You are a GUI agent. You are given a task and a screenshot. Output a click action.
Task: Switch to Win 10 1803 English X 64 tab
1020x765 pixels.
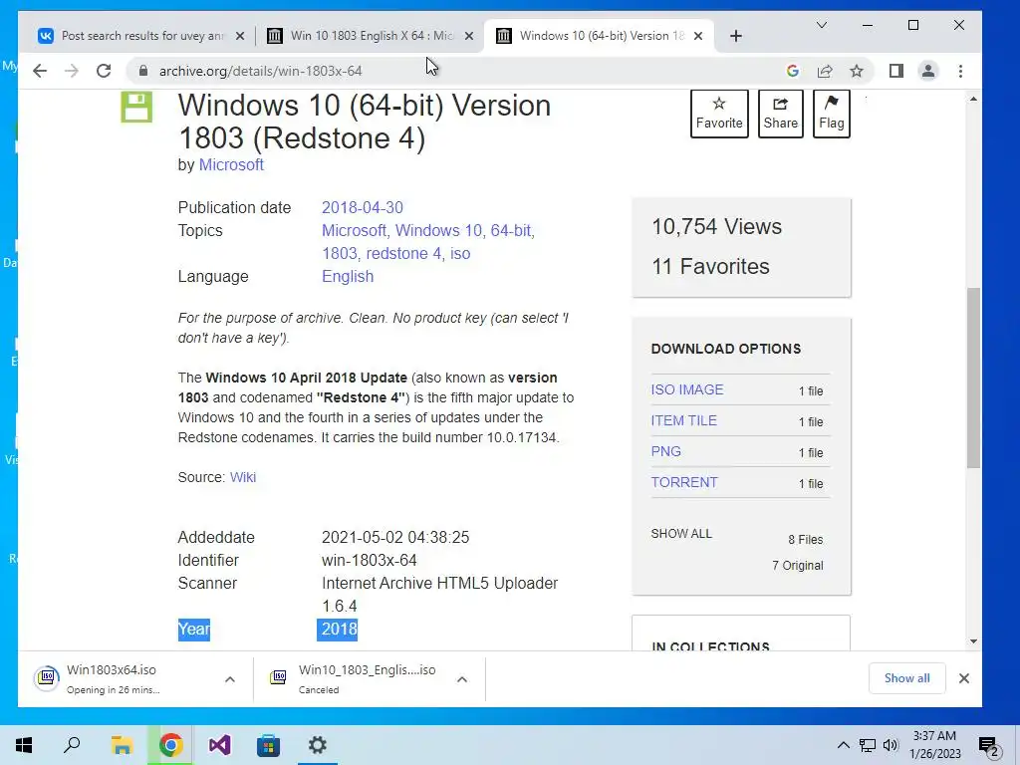click(x=372, y=36)
